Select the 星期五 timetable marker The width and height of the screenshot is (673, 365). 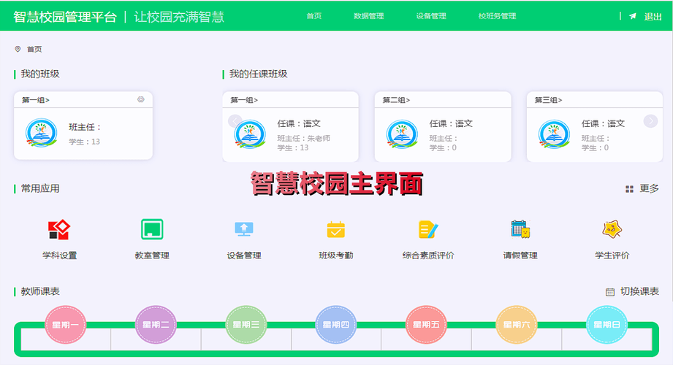point(425,325)
